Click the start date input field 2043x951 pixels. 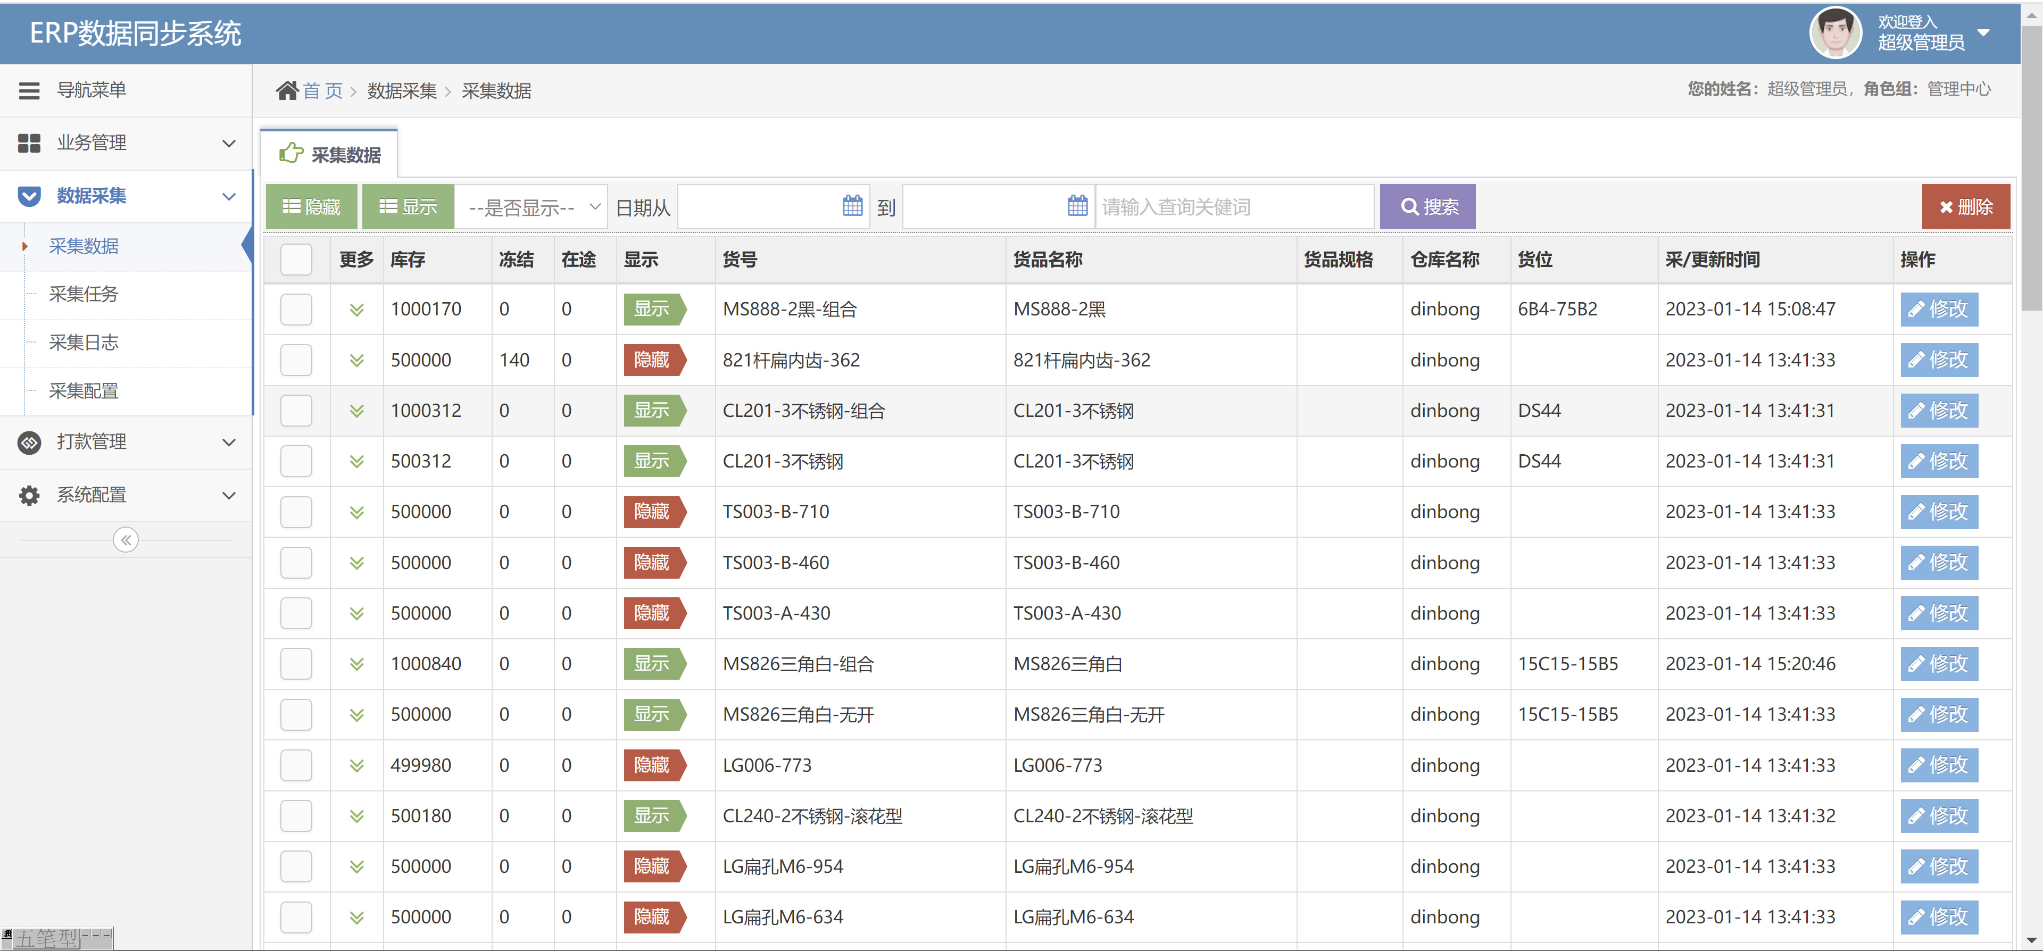[x=773, y=207]
